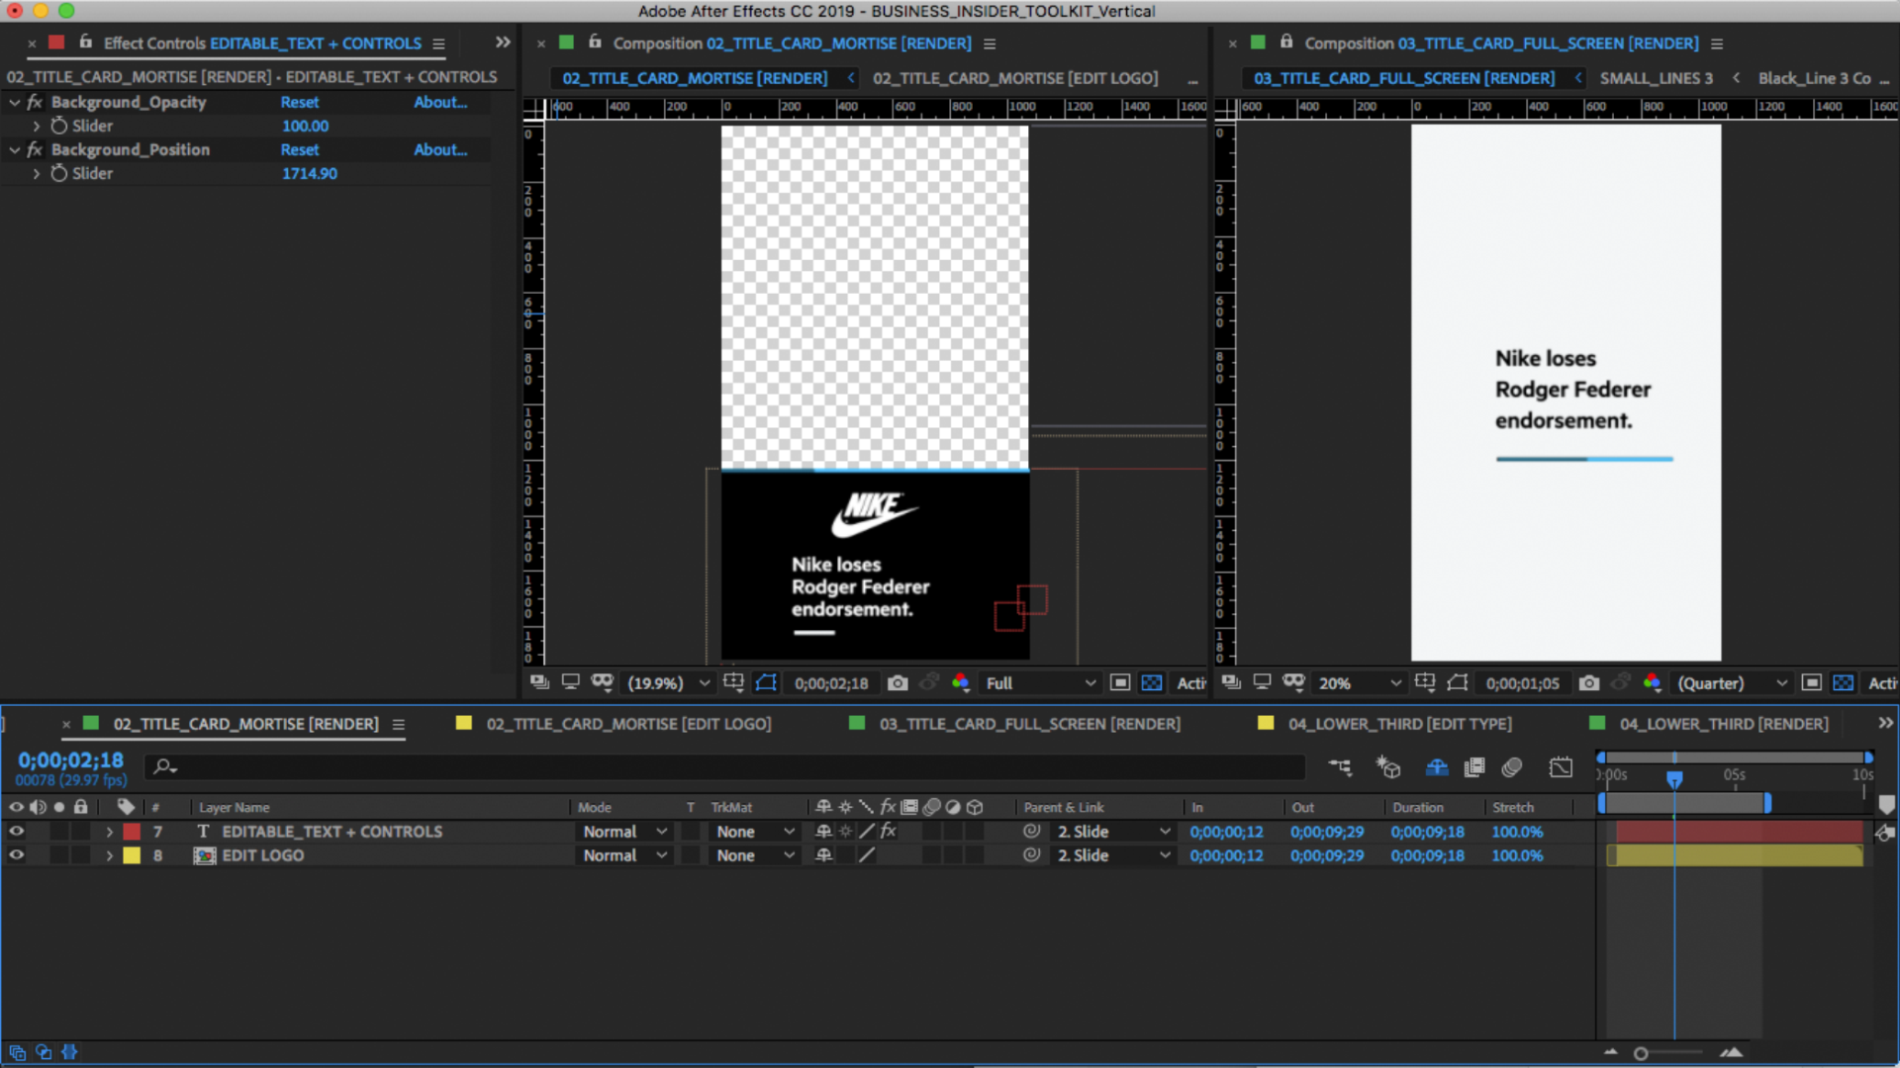The height and width of the screenshot is (1068, 1900).
Task: Collapse Background_Position effect group
Action: point(15,149)
